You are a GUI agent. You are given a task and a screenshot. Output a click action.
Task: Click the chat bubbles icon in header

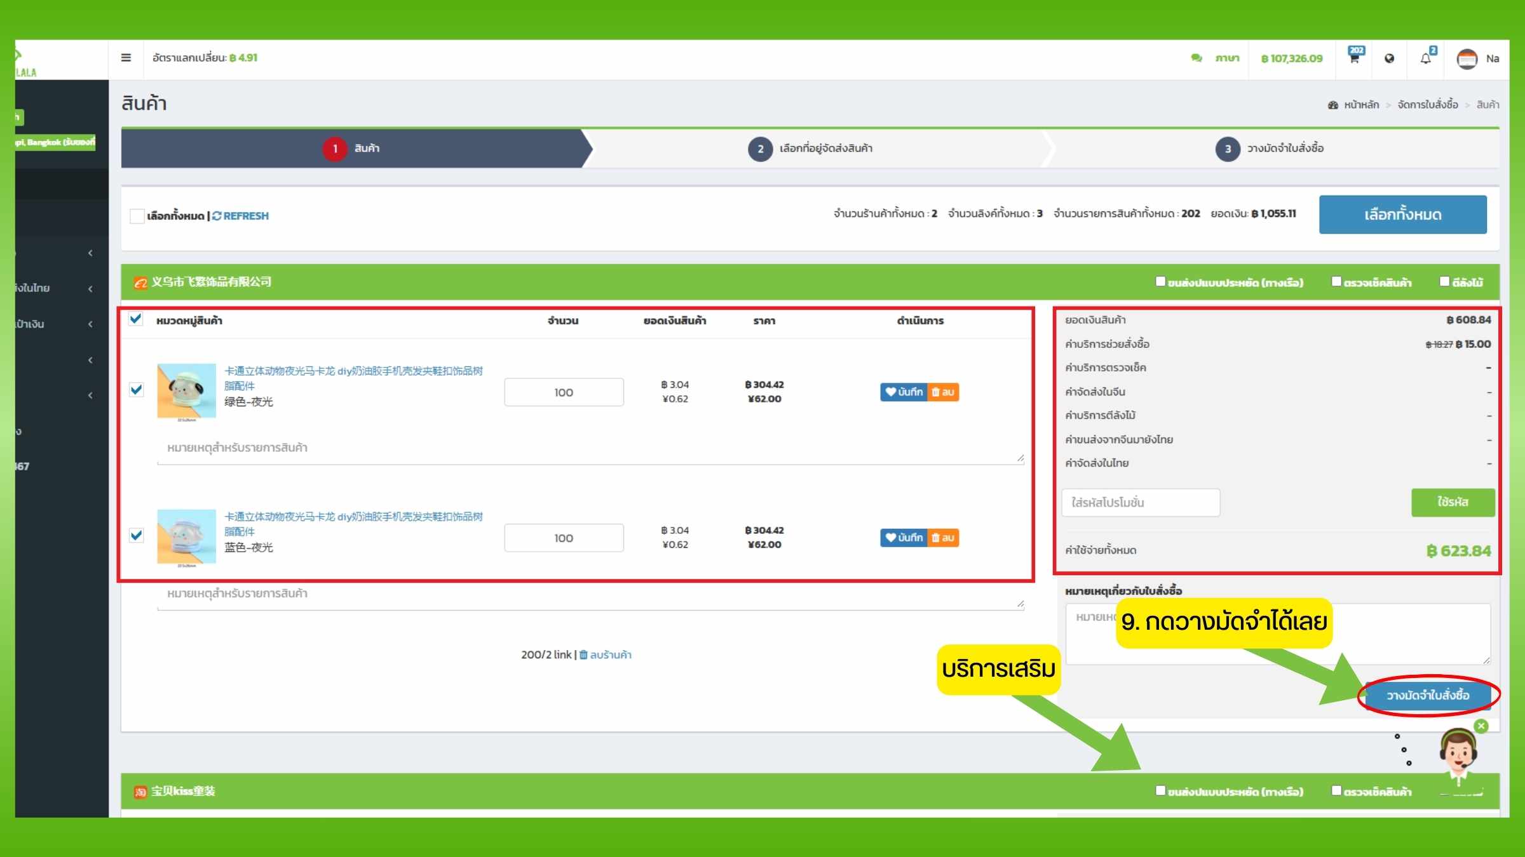pyautogui.click(x=1196, y=58)
